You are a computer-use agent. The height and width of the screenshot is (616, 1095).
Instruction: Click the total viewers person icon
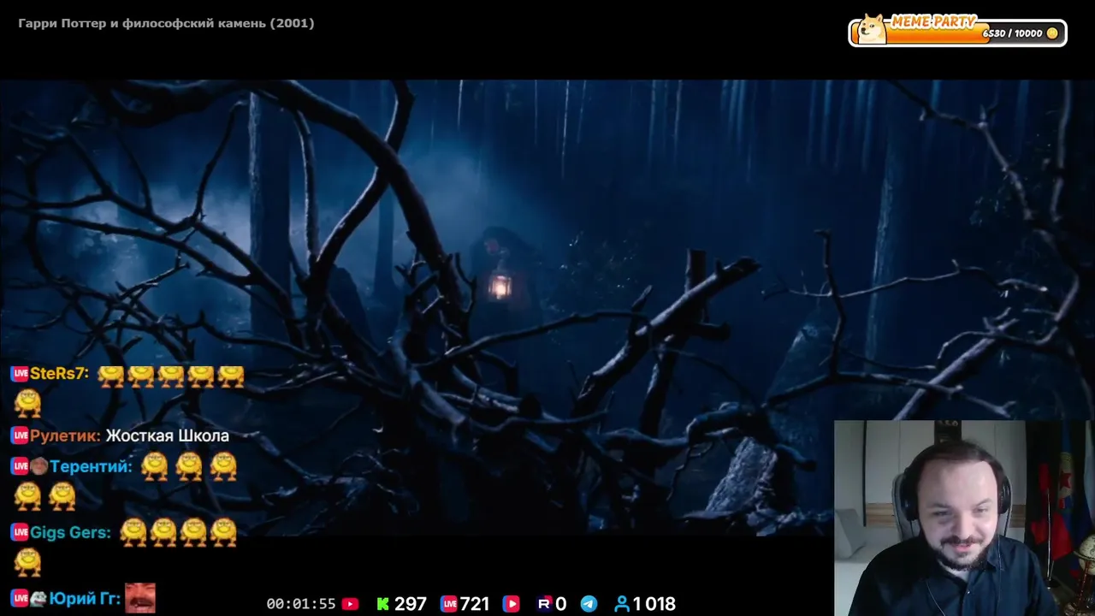click(622, 604)
